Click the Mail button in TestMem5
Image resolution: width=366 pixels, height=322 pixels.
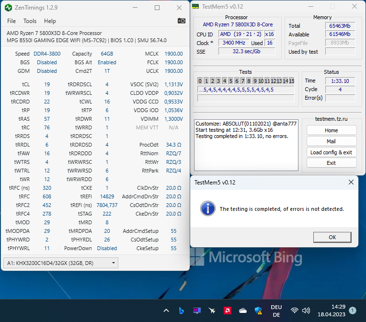[332, 141]
